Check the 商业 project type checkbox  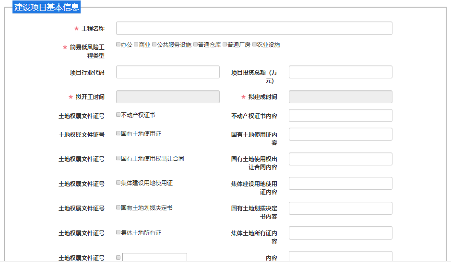(136, 44)
